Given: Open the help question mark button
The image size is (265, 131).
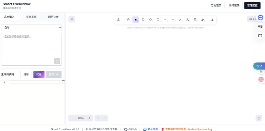Looking at the screenshot, I should [x=259, y=118].
